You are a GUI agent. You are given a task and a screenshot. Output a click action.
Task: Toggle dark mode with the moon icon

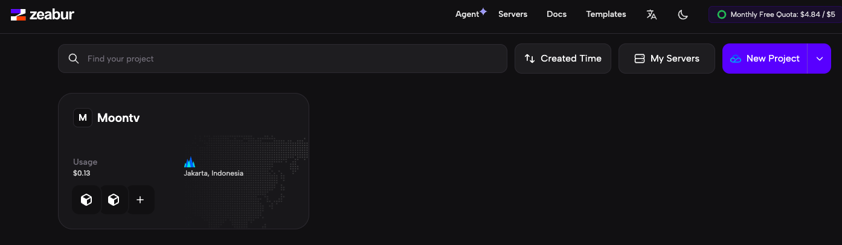coord(683,14)
